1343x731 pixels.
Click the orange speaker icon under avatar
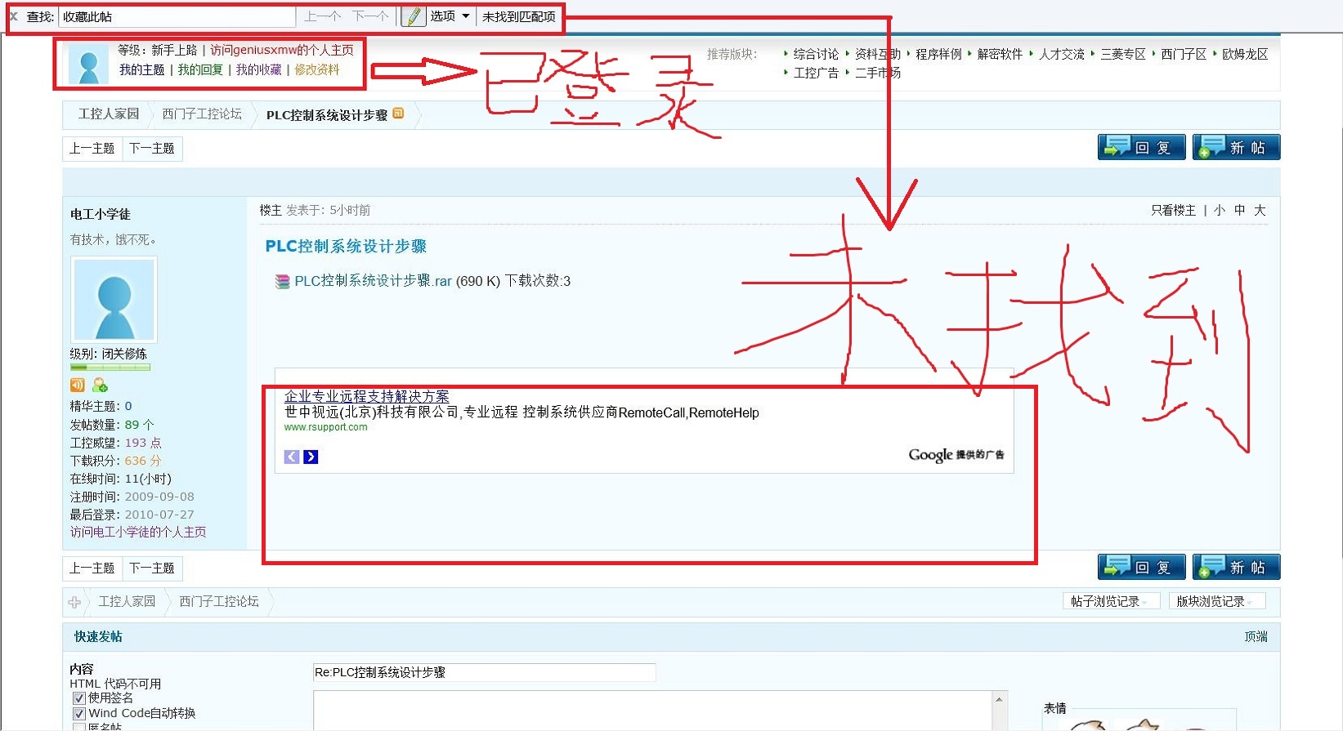coord(78,385)
